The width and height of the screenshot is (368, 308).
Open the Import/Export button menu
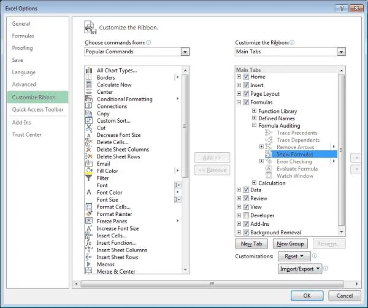[300, 269]
